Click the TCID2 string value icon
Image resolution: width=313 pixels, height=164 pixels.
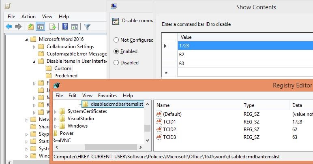(x=159, y=129)
